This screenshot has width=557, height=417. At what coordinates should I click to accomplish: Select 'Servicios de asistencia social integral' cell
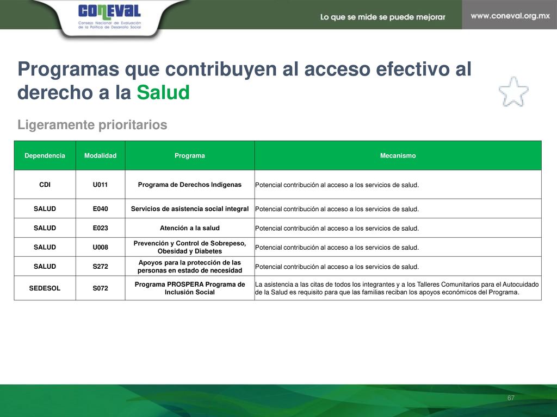[190, 209]
